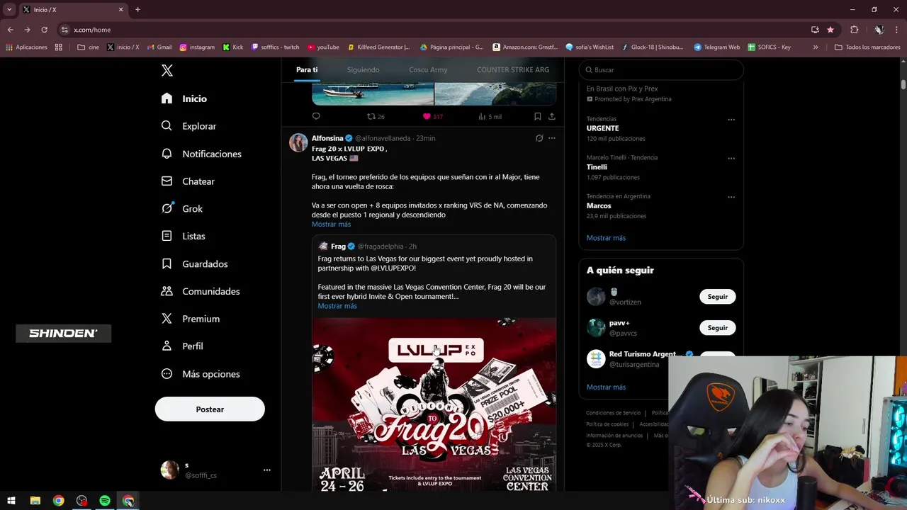Show more trends with Mostrar más

(x=606, y=238)
